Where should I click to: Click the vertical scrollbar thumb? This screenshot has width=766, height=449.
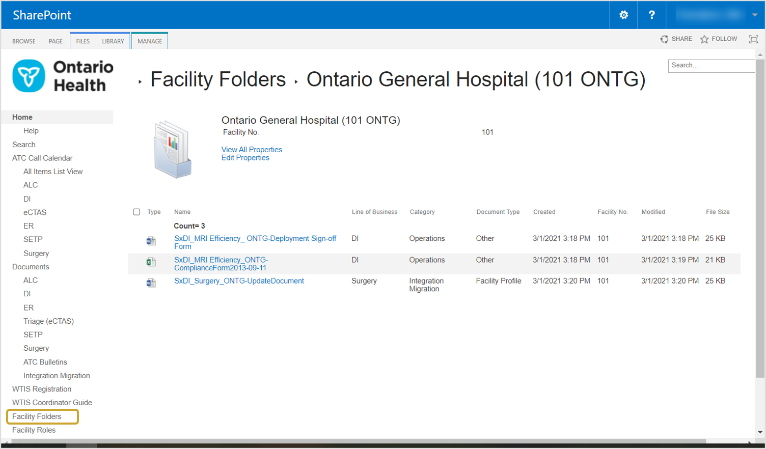(x=760, y=219)
